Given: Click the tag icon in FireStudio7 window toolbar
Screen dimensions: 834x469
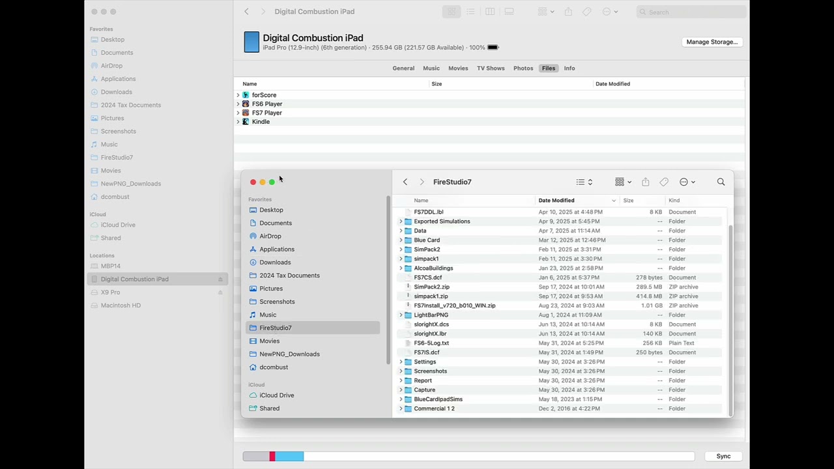Looking at the screenshot, I should (664, 182).
